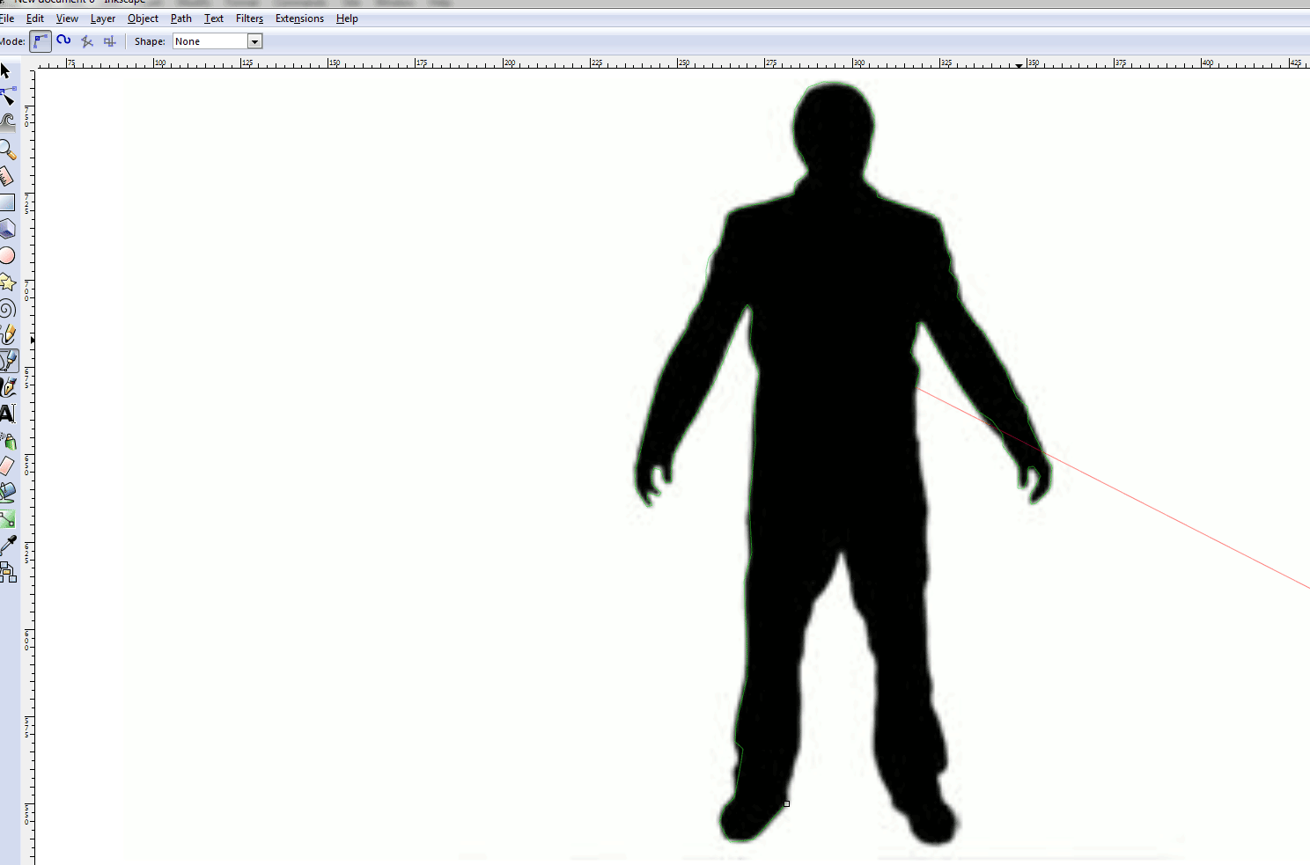The height and width of the screenshot is (865, 1310).
Task: Select the Paint Bucket fill tool
Action: [x=7, y=493]
